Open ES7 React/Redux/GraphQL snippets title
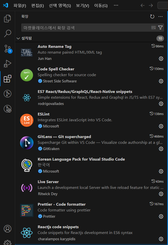Viewport: 168px width, 245px height. coord(85,92)
